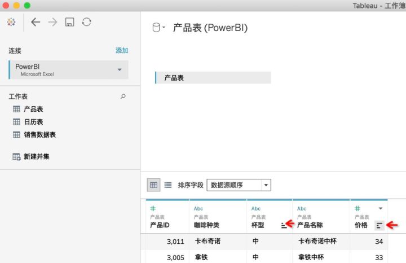Click the Abc type icon of 杯型
Image resolution: width=406 pixels, height=263 pixels.
pos(256,209)
